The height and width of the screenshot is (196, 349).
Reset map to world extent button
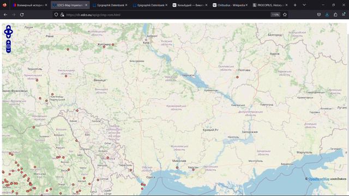click(9, 46)
